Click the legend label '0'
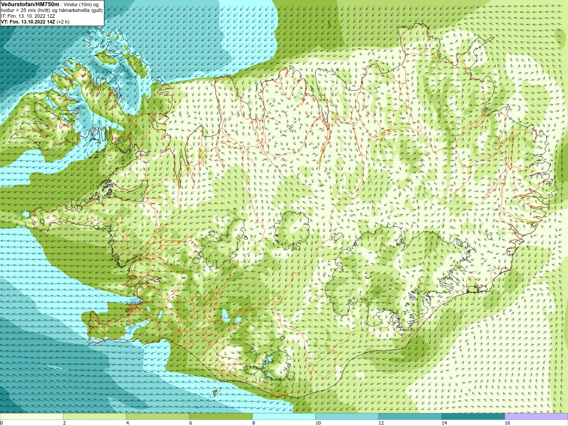The image size is (568, 426). point(1,423)
